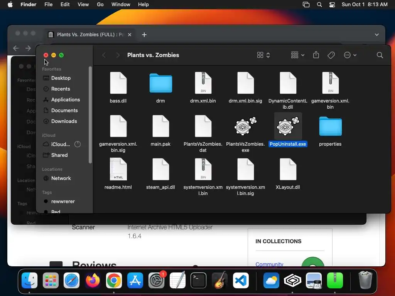Go back in browser window

pos(16,48)
